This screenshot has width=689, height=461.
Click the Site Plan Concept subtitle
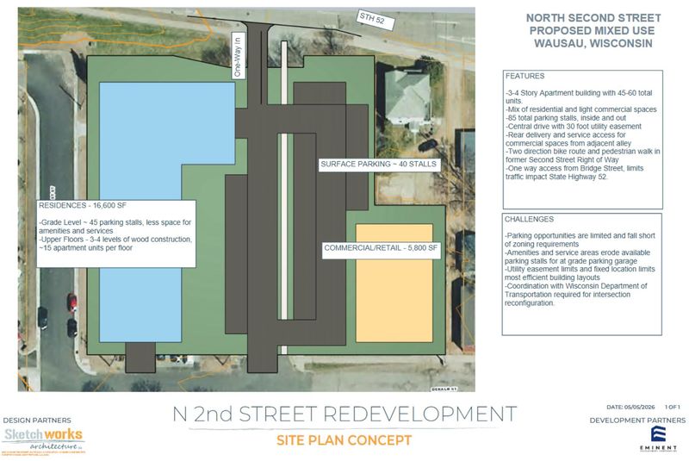344,440
